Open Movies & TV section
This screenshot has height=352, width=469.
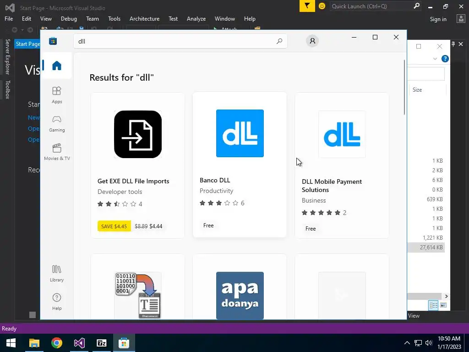click(x=57, y=152)
